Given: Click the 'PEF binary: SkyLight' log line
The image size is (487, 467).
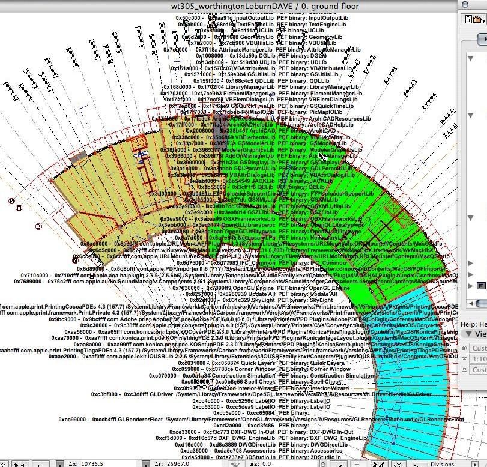Looking at the screenshot, I should click(304, 300).
